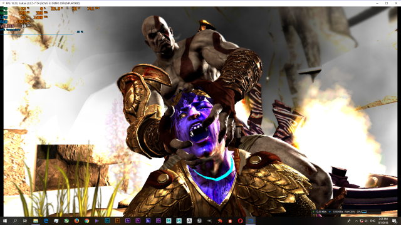
Task: Launch Google Chrome from the taskbar
Action: point(87,221)
